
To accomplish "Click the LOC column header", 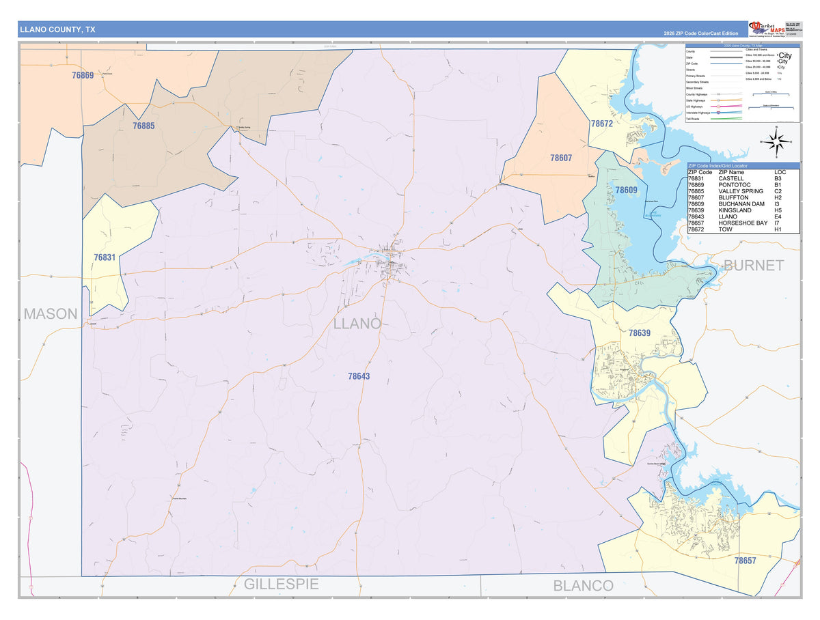I will tap(780, 172).
